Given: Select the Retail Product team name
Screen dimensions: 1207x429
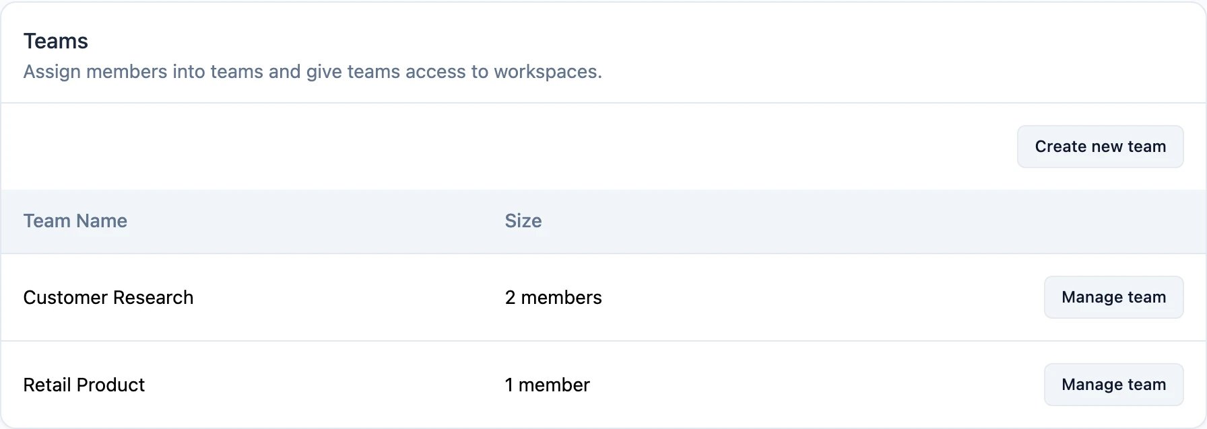Looking at the screenshot, I should (84, 385).
